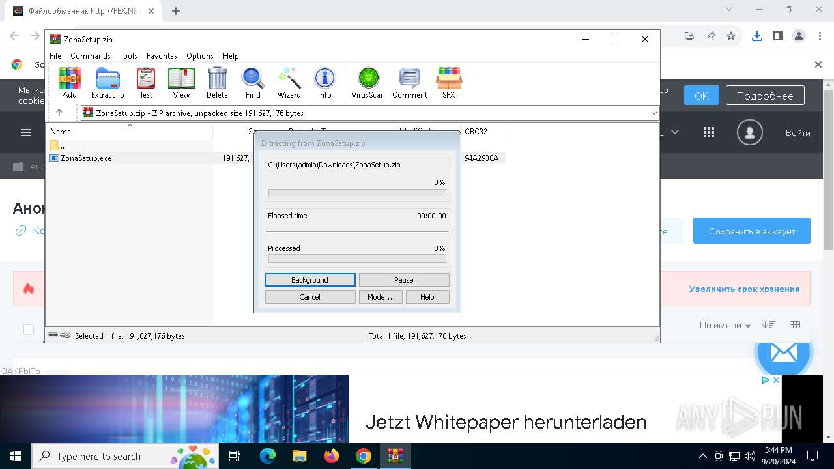Click Войти login link
834x469 pixels.
(798, 133)
